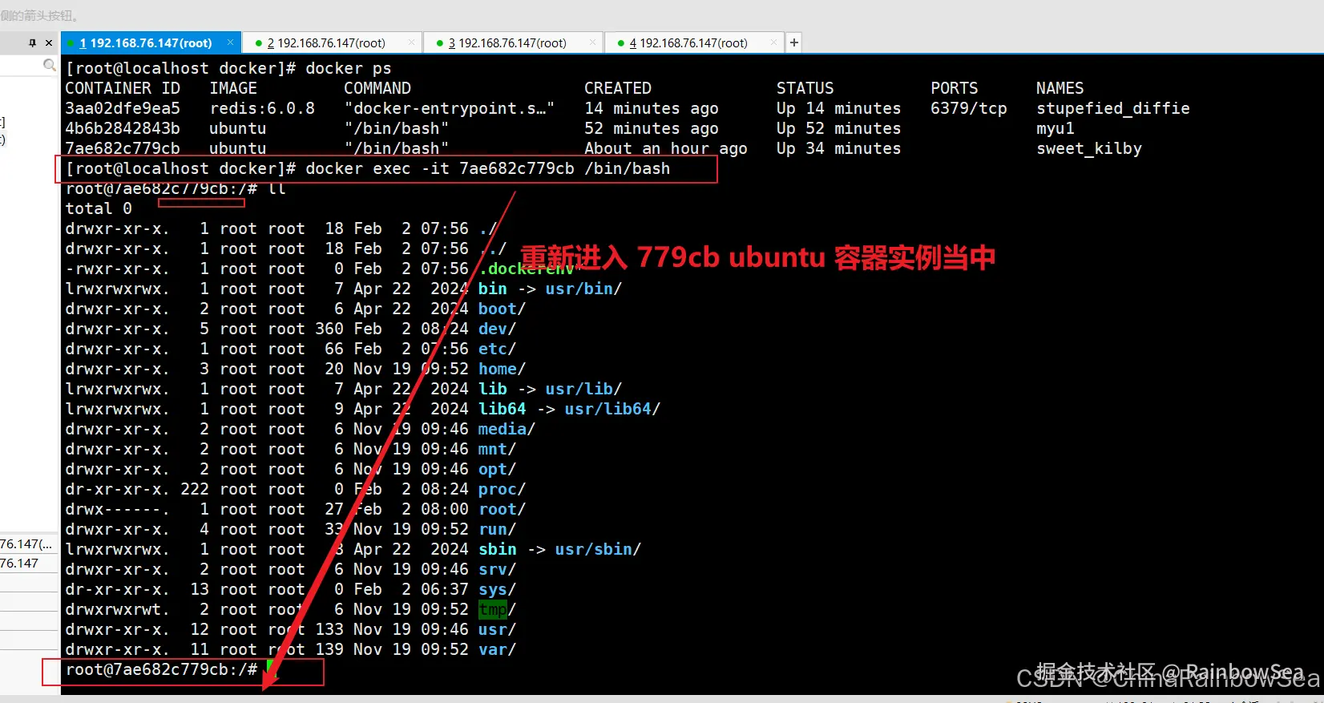Click the 'sys/' directory name
Screen dimensions: 1324x703
click(498, 589)
